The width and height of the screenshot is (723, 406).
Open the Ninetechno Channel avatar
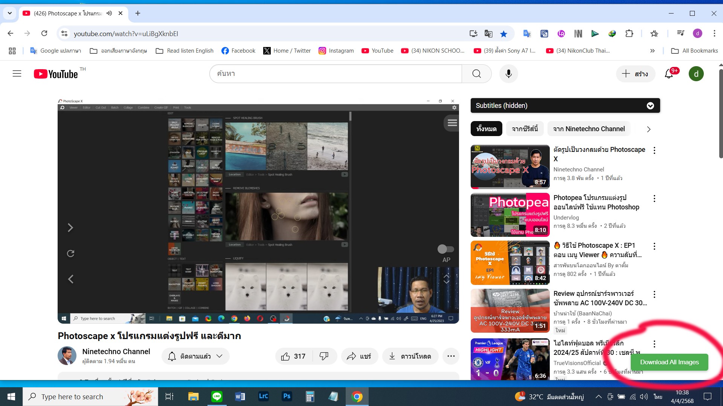67,356
